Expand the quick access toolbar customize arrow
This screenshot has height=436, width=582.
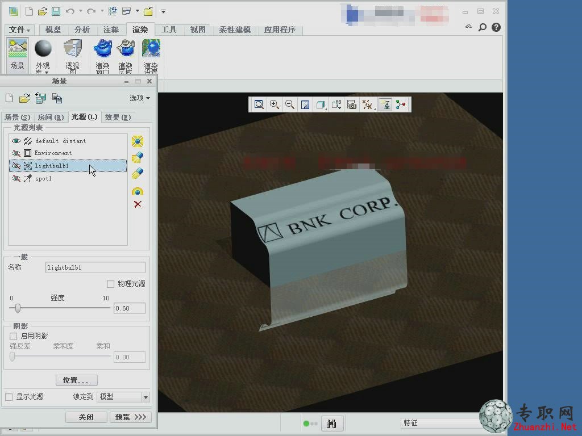163,11
